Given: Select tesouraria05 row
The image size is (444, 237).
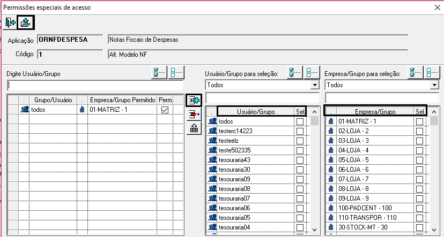Looking at the screenshot, I should [x=256, y=218].
